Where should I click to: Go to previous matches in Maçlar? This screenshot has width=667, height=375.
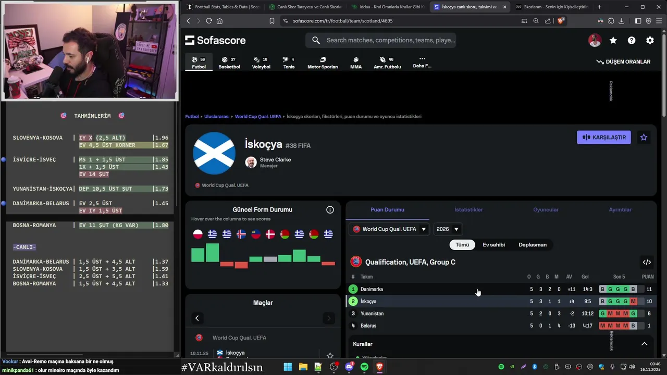pos(197,318)
